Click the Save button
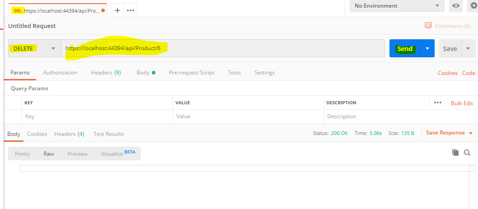478x209 pixels. (x=450, y=48)
